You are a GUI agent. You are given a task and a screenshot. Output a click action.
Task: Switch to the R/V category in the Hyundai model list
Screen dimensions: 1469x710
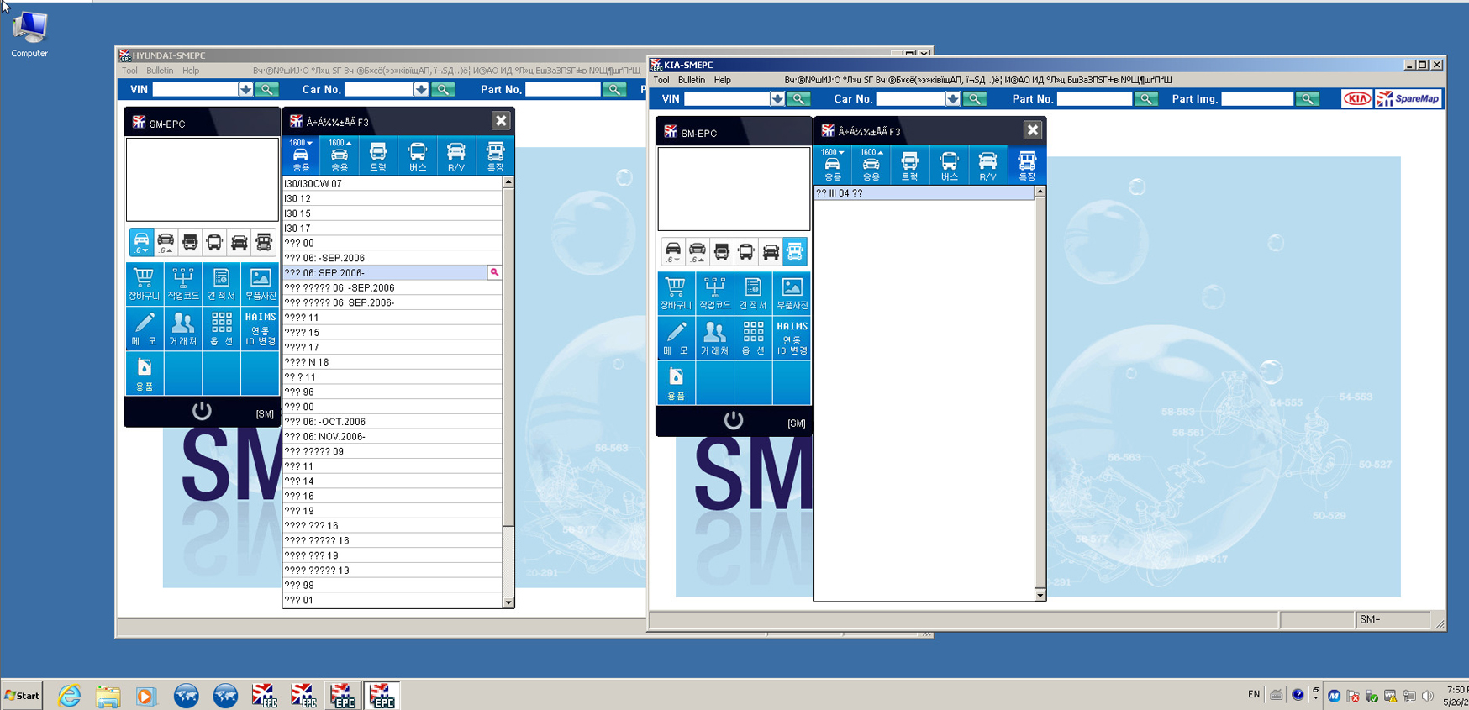(455, 156)
